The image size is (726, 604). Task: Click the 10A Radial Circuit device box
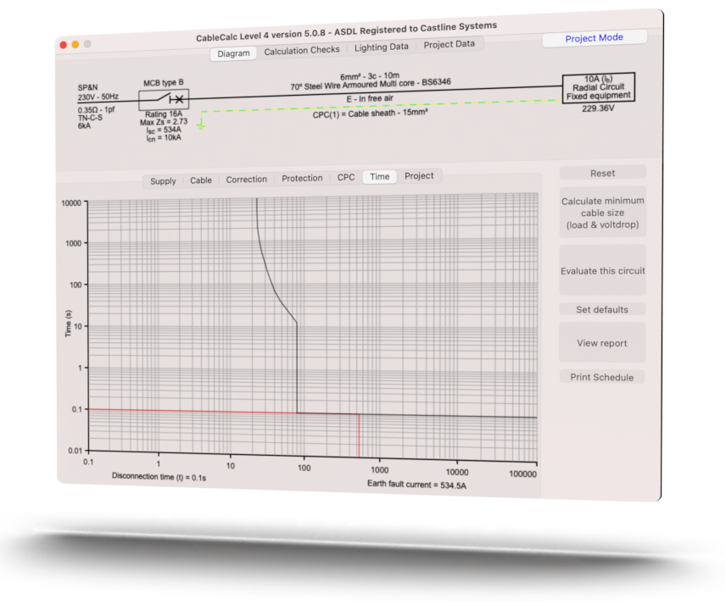tap(597, 87)
